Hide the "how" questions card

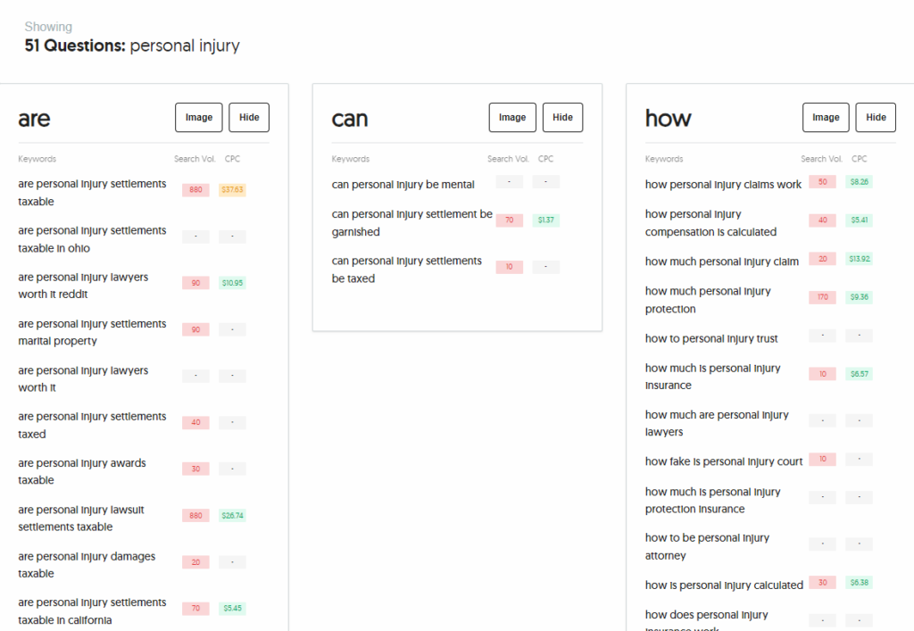point(876,118)
